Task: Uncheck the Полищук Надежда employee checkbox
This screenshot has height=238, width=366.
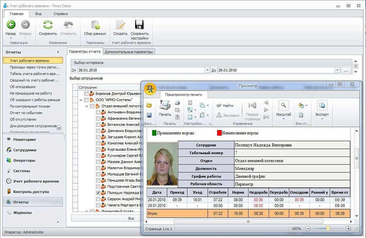Action: click(98, 193)
